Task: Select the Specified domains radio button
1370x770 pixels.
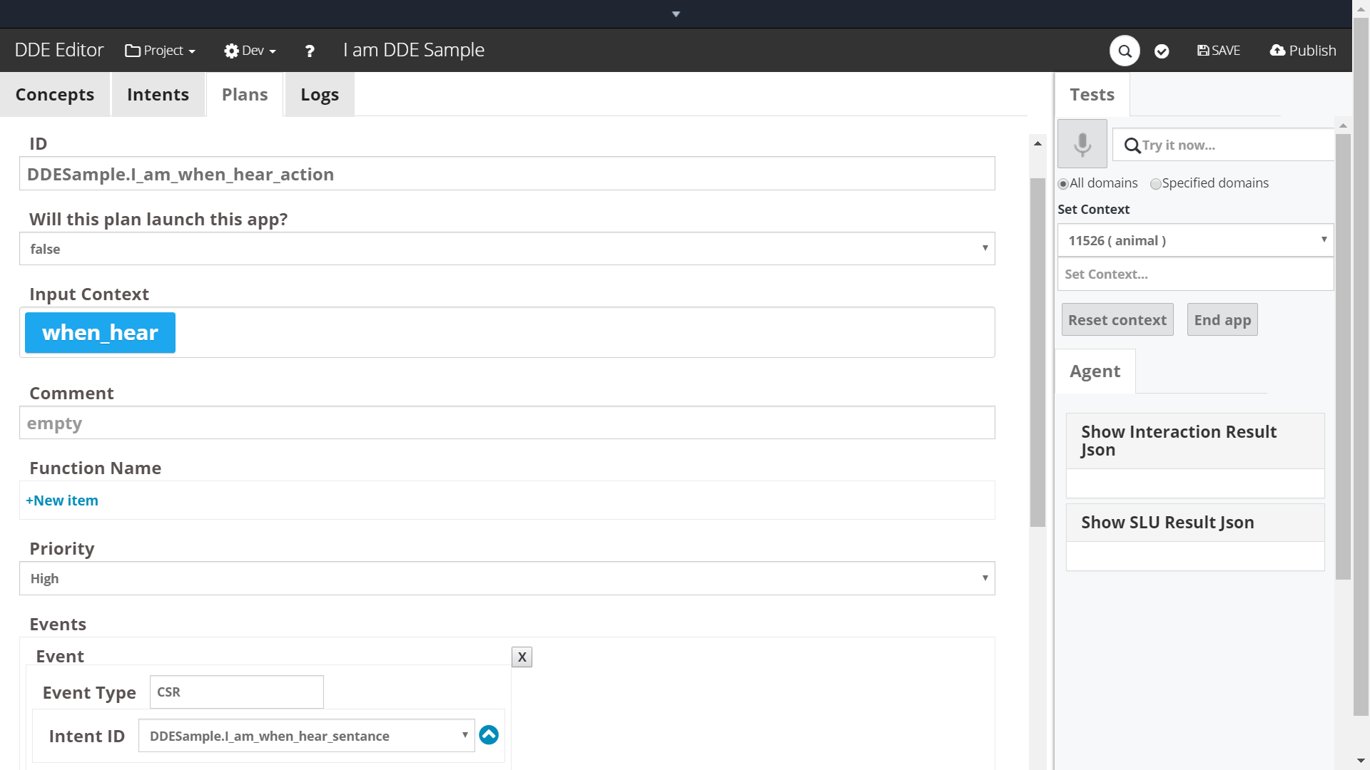Action: click(1155, 184)
